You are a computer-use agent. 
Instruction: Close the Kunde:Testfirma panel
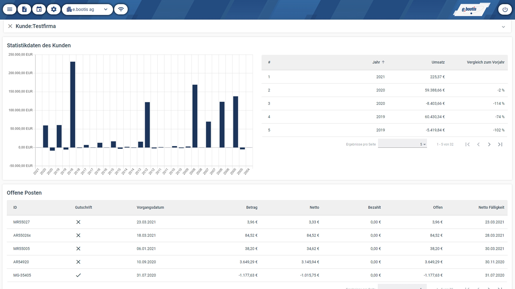[10, 26]
